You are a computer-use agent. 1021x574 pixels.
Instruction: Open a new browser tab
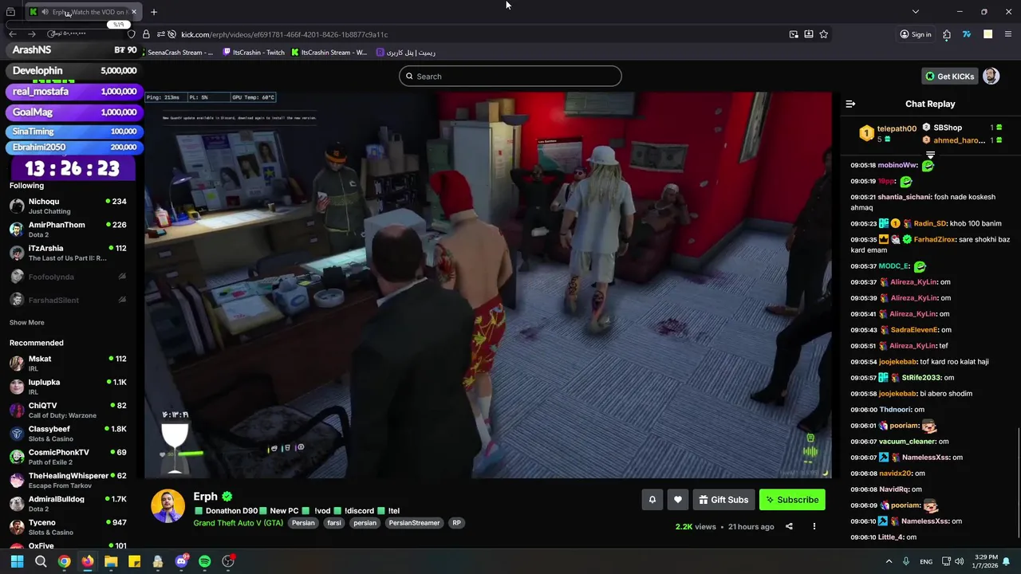click(154, 12)
